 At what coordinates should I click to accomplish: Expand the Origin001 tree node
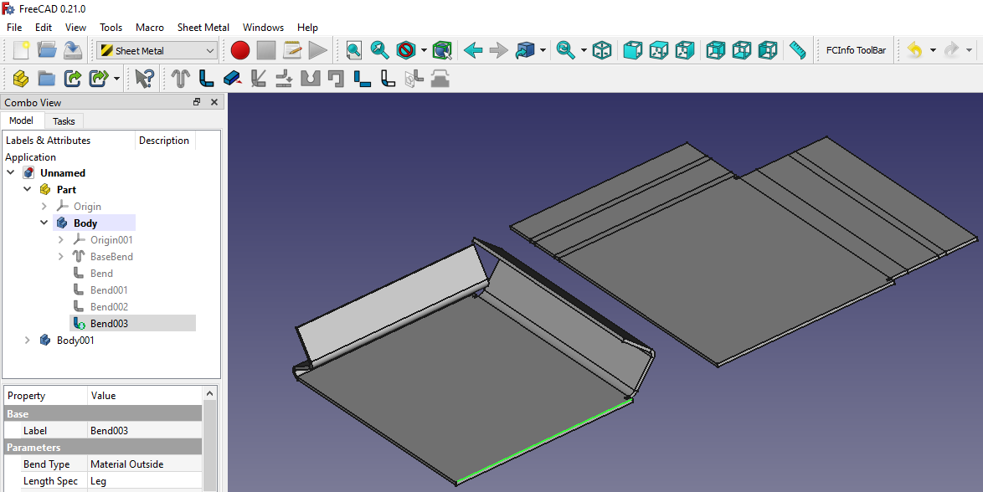[x=60, y=239]
